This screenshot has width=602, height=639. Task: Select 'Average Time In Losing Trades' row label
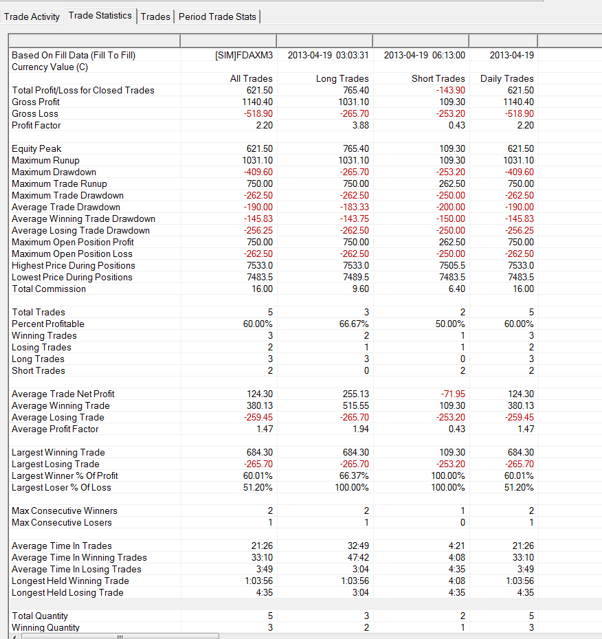point(77,570)
